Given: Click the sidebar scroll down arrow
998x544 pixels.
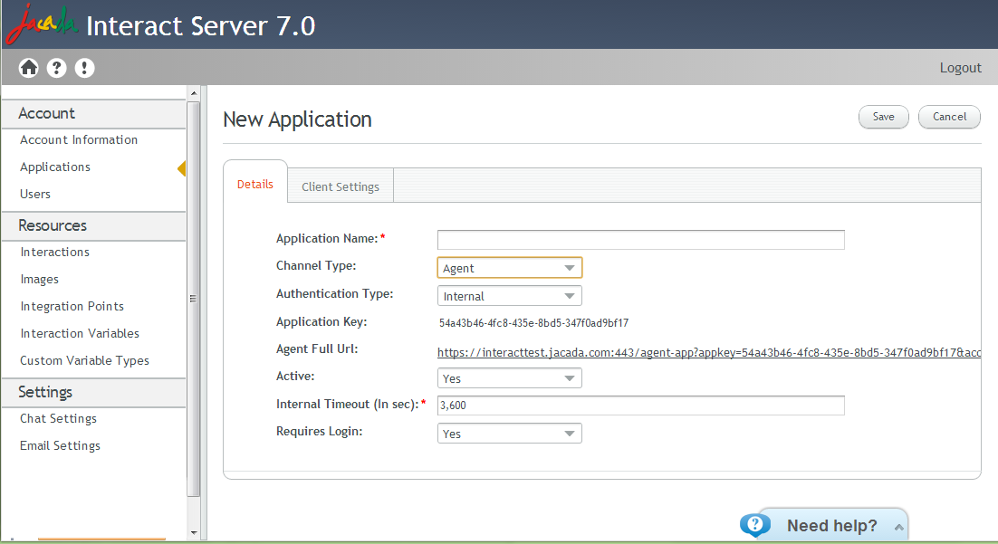Looking at the screenshot, I should tap(194, 532).
